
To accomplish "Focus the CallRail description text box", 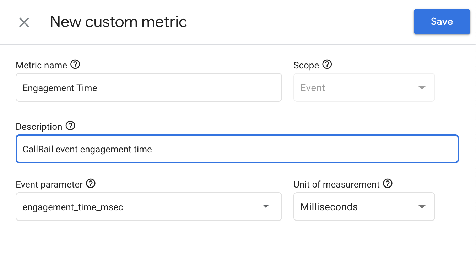I will click(237, 149).
